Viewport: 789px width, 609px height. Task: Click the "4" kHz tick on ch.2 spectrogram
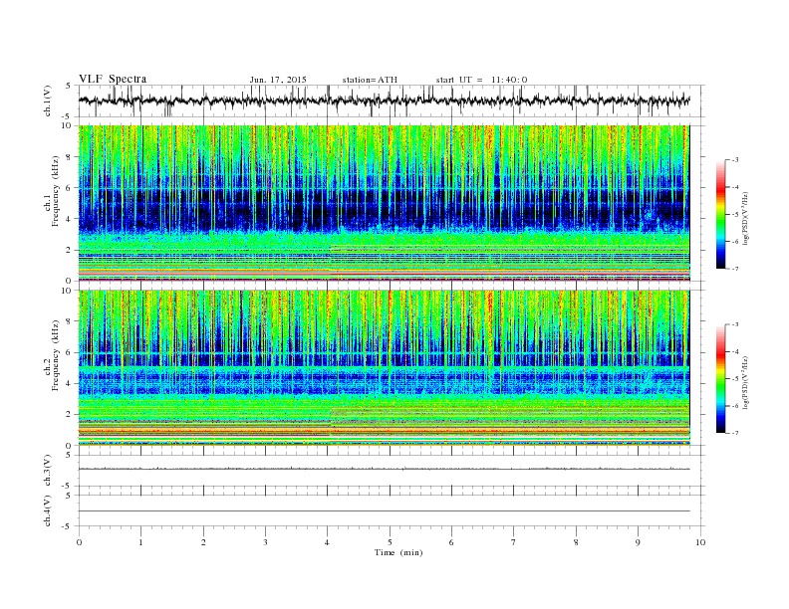(x=69, y=383)
